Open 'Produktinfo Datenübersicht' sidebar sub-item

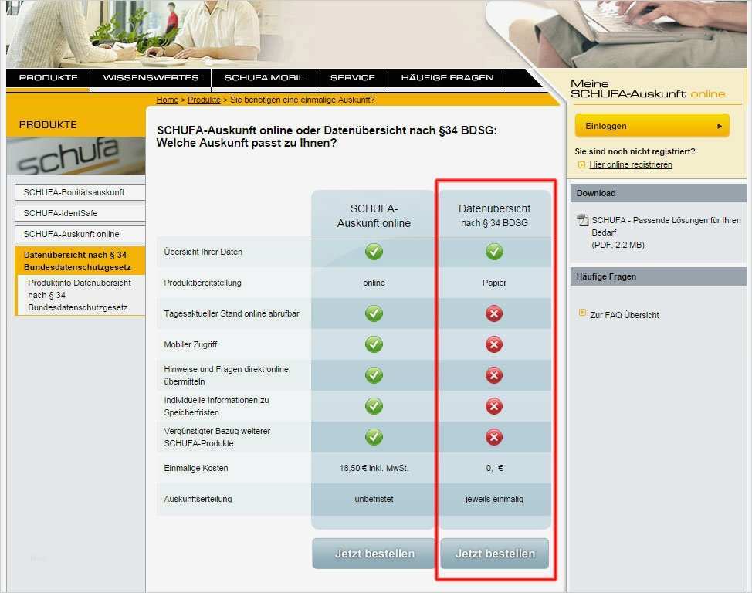tap(80, 295)
